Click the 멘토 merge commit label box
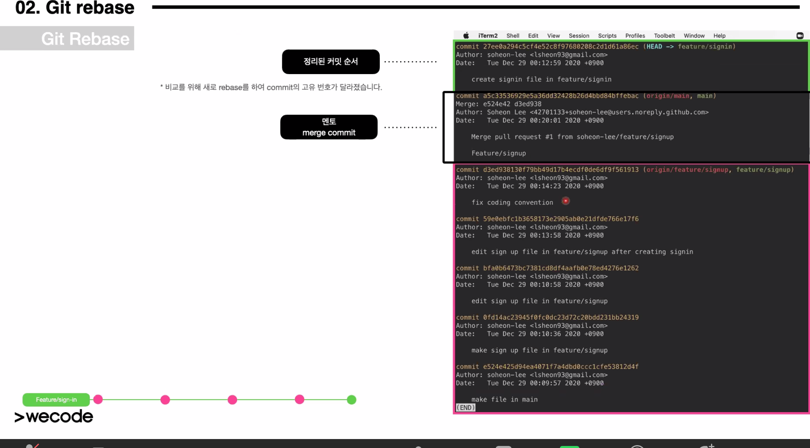810x448 pixels. [x=329, y=127]
